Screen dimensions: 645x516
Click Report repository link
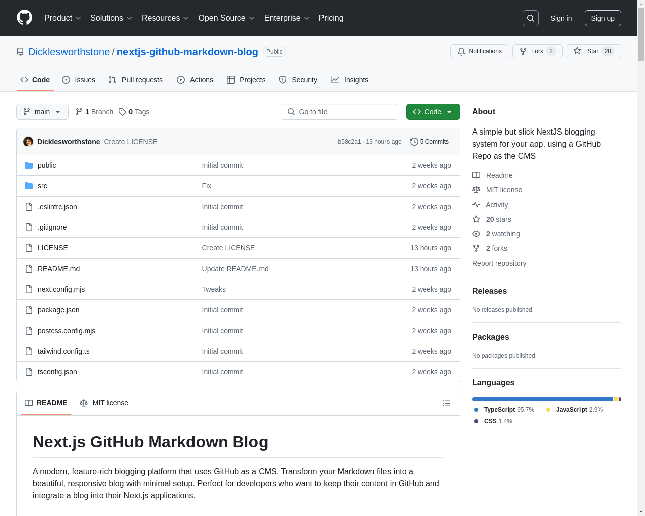tap(499, 263)
